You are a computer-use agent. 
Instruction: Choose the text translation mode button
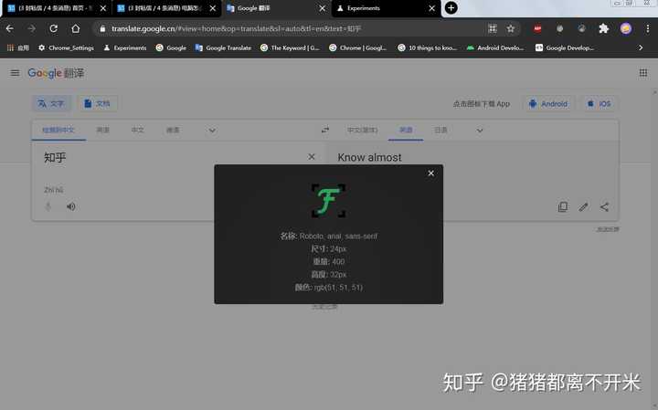coord(51,103)
